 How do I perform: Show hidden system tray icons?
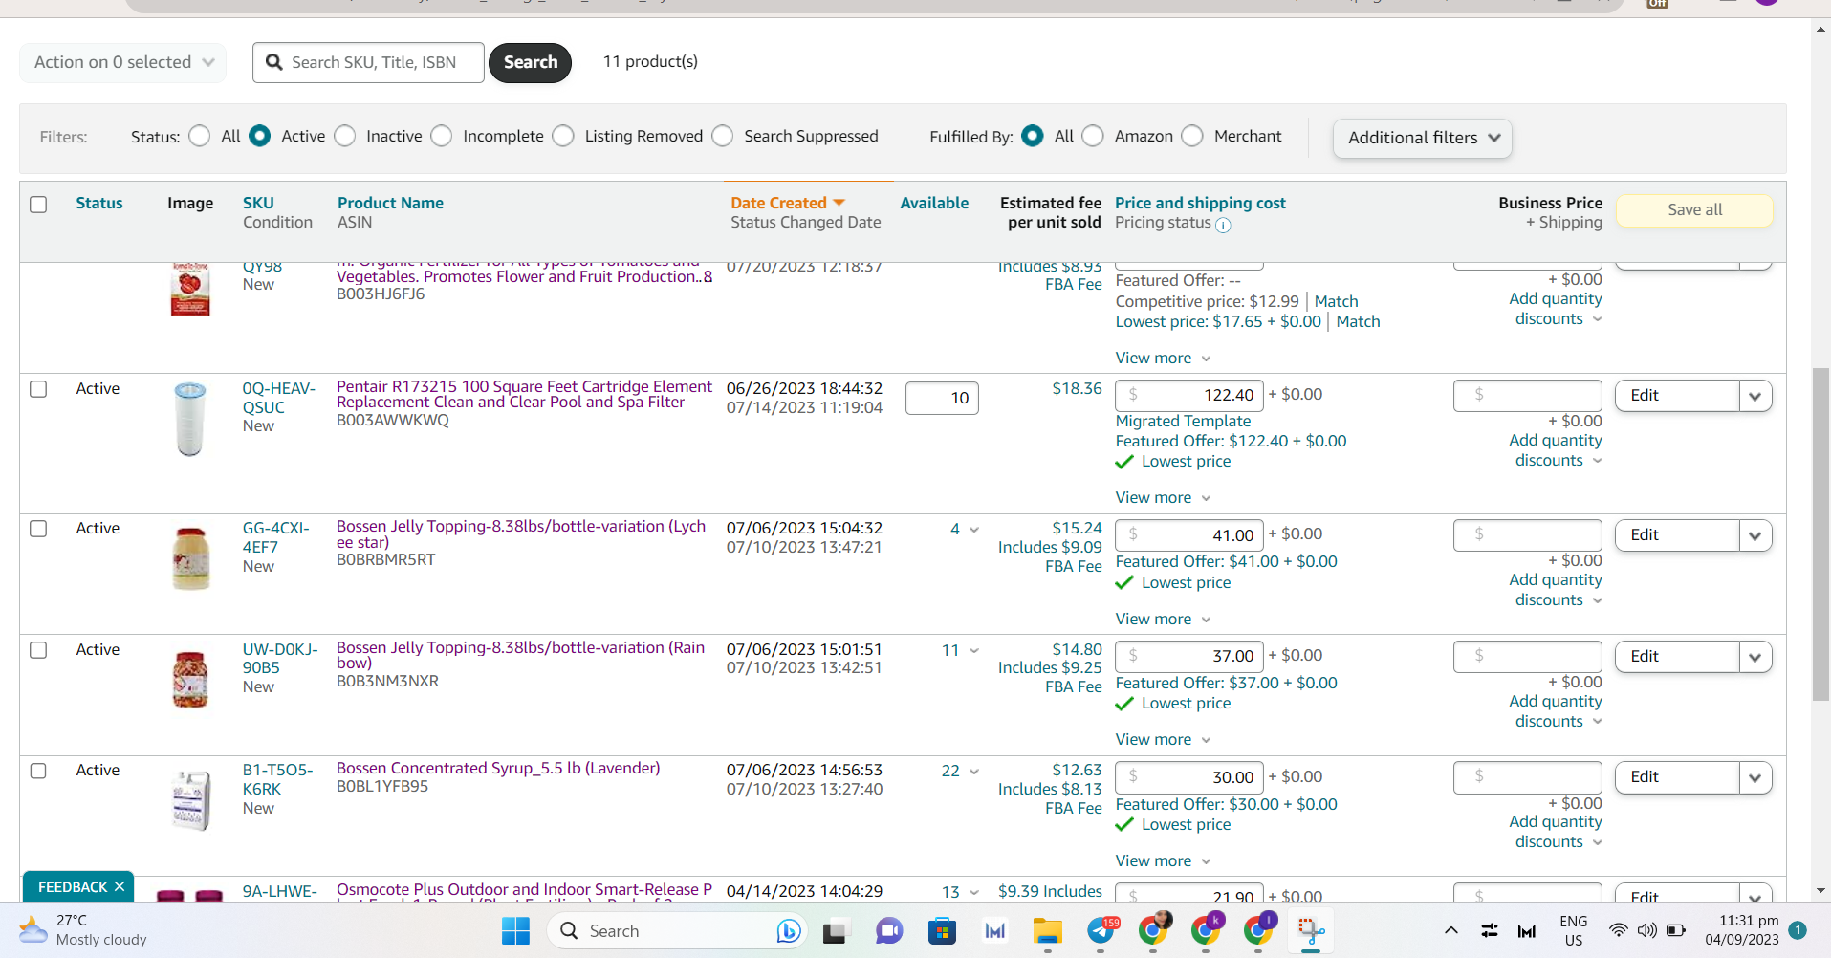[1450, 930]
